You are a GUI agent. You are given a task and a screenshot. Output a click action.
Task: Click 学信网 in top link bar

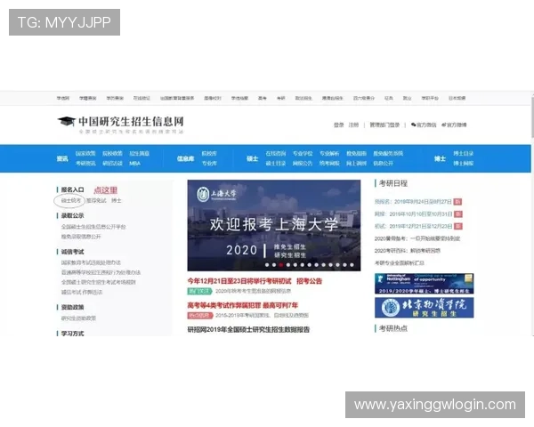pos(63,98)
